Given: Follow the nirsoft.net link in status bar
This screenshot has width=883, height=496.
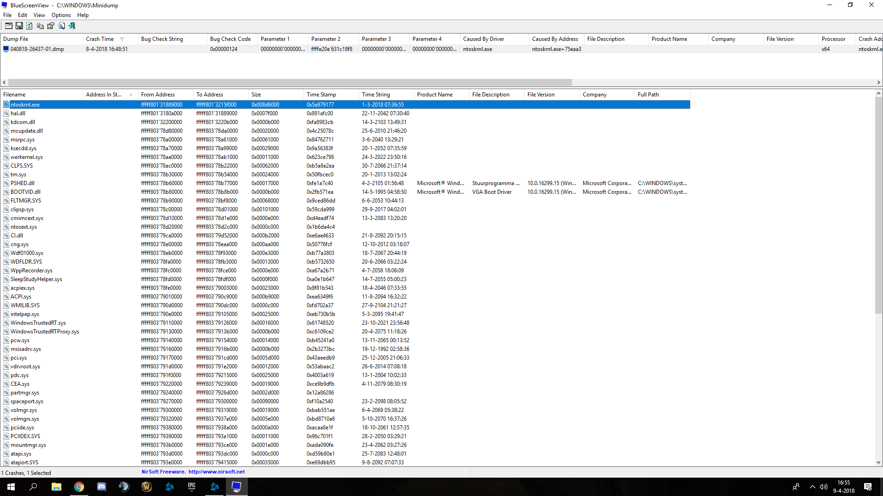Looking at the screenshot, I should (217, 472).
